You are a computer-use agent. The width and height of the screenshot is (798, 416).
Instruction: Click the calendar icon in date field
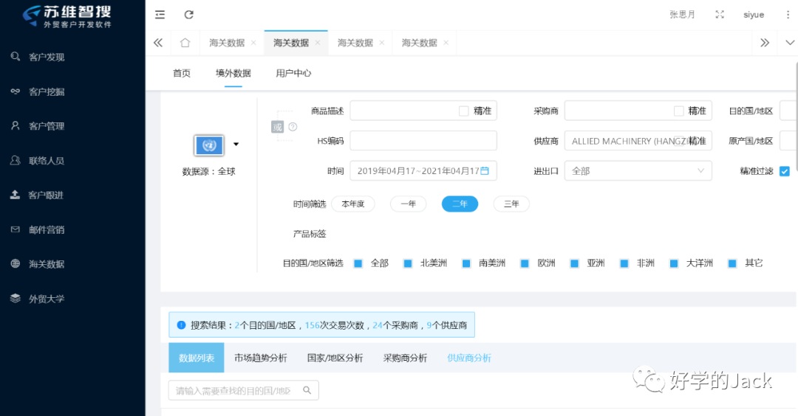[485, 170]
